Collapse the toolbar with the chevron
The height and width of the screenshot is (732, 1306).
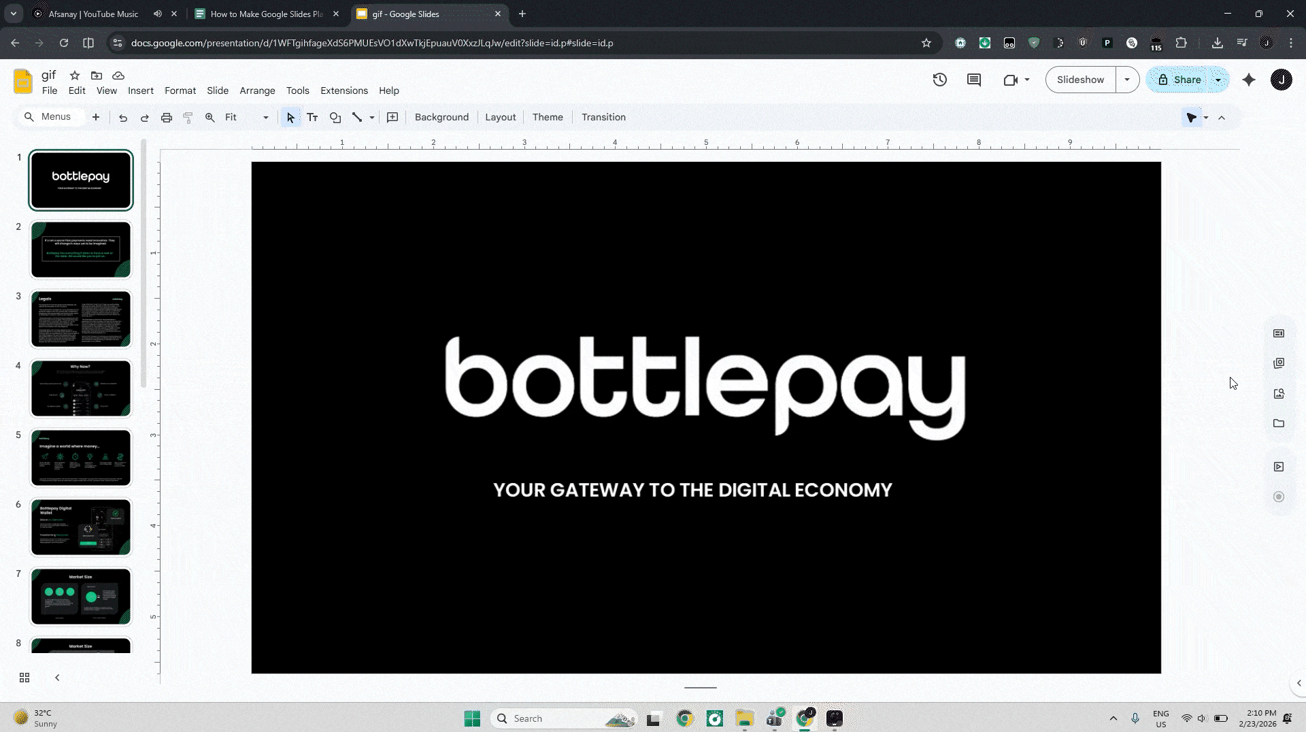coord(1222,117)
